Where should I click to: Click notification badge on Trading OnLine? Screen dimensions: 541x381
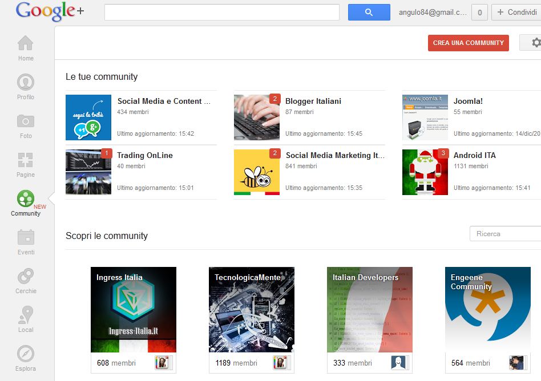tap(107, 153)
